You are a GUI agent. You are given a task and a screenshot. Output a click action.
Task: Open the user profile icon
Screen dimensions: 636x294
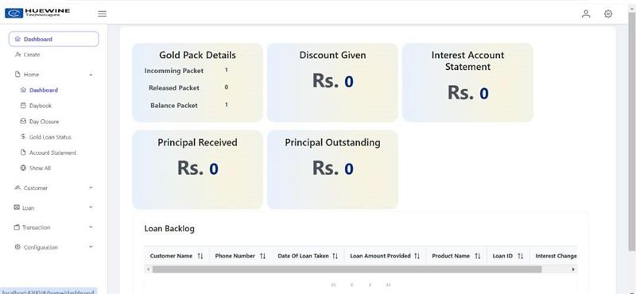click(586, 14)
